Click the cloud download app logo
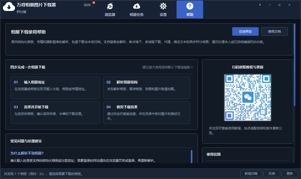The image size is (301, 179). 9,7
